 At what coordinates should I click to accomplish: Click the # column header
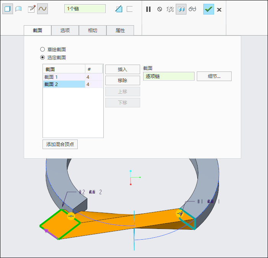94,69
